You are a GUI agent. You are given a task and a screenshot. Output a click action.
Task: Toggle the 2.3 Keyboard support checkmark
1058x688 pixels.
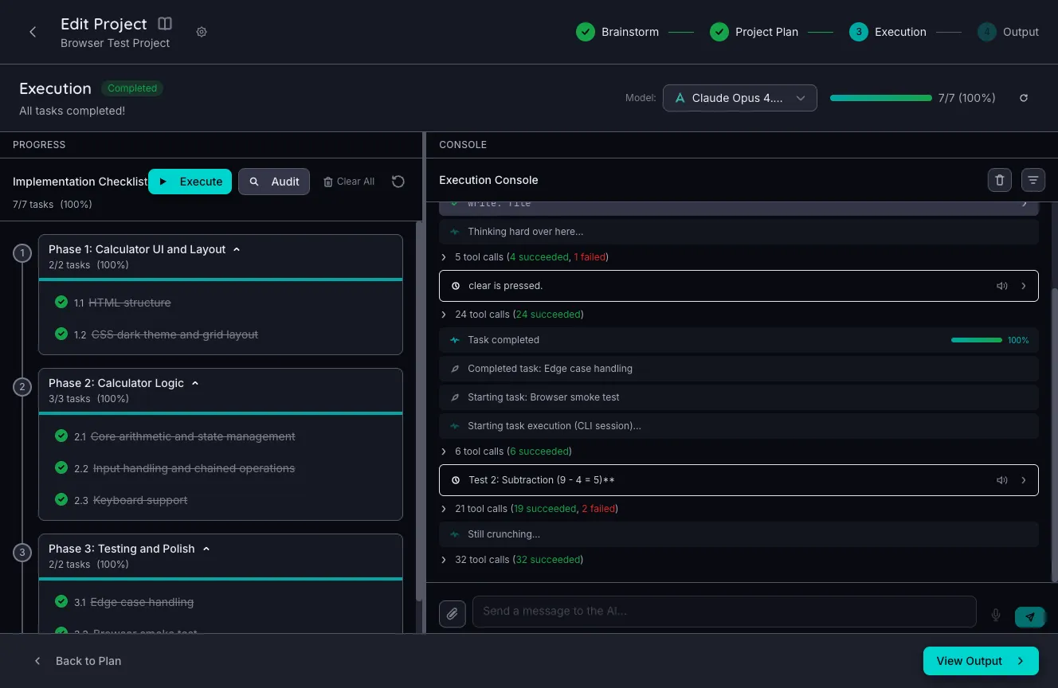click(x=61, y=499)
